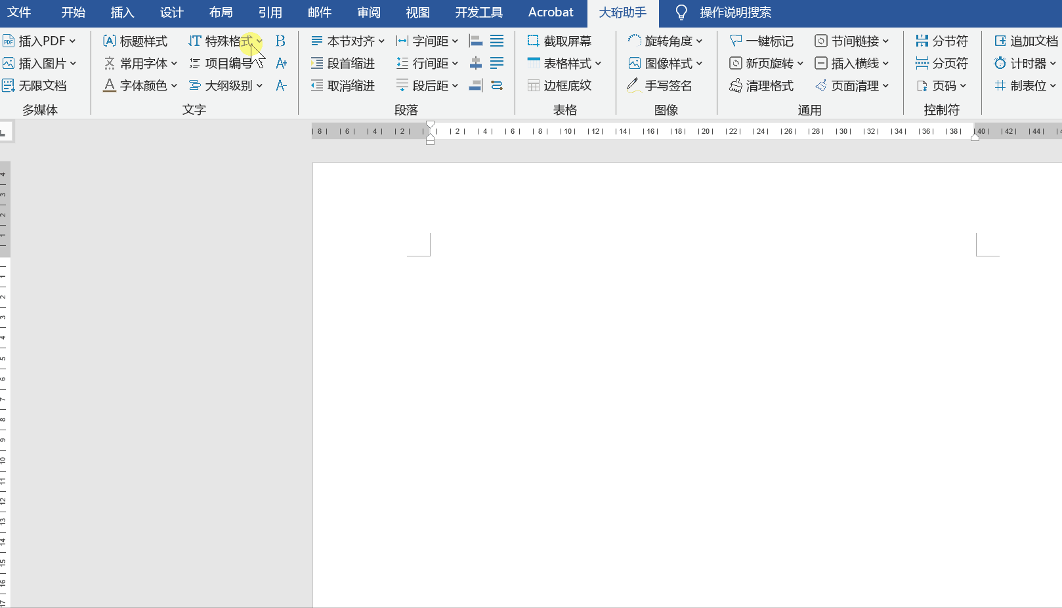Viewport: 1062px width, 608px height.
Task: Open the 页面清理 page cleanup menu
Action: (852, 86)
